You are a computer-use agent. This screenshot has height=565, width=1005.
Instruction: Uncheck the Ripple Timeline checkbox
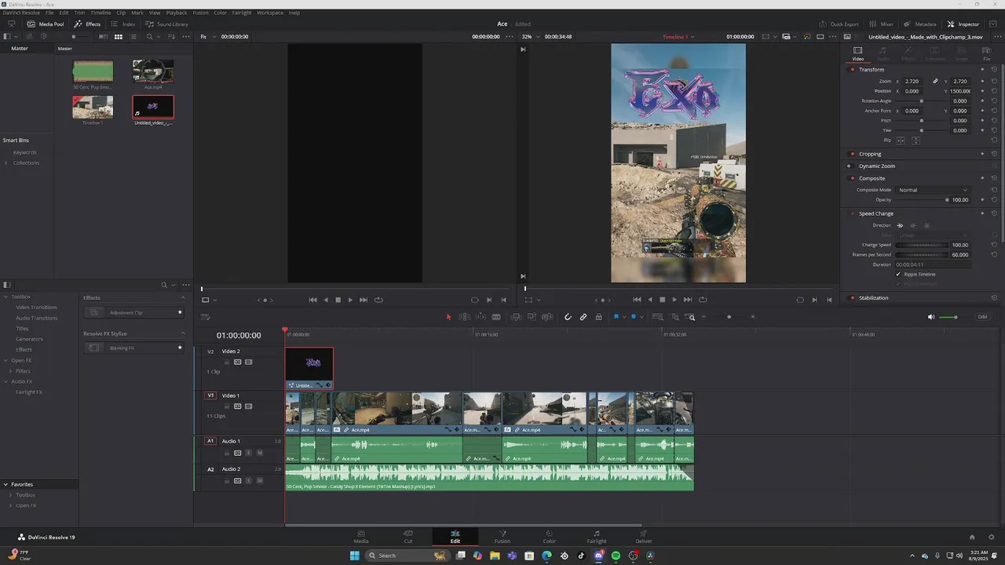pyautogui.click(x=899, y=275)
